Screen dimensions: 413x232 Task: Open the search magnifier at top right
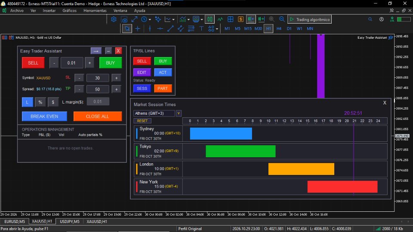pyautogui.click(x=370, y=19)
